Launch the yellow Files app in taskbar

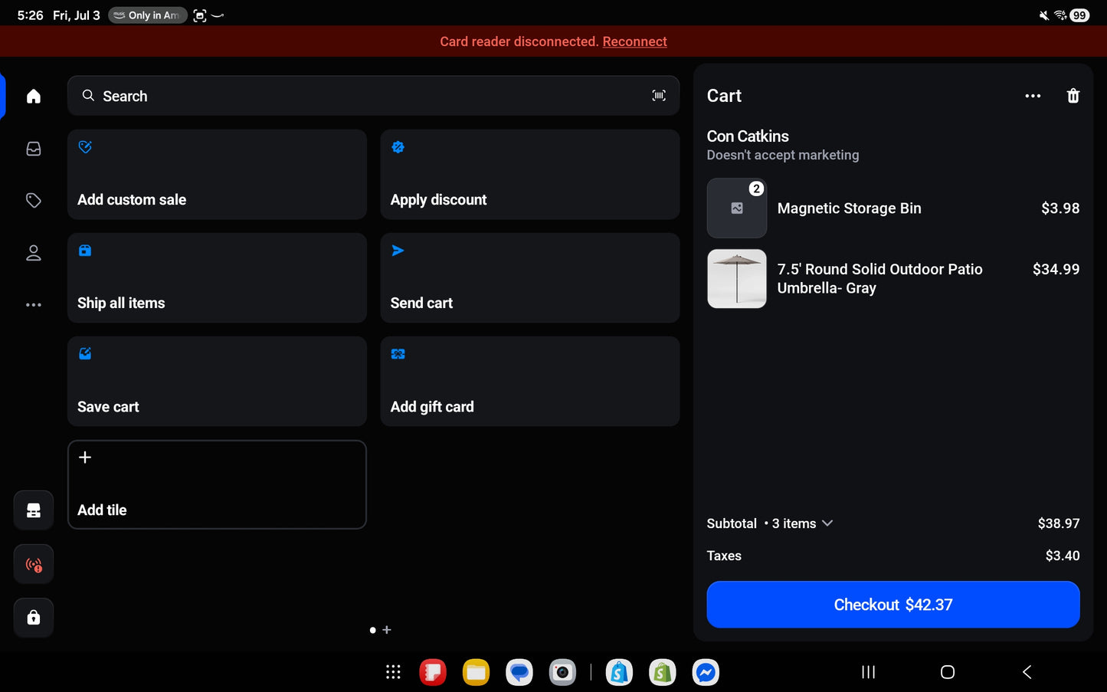476,672
